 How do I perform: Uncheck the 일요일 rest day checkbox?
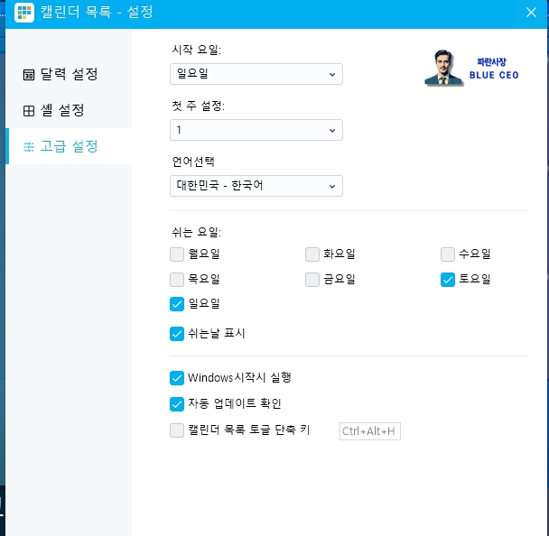click(177, 304)
